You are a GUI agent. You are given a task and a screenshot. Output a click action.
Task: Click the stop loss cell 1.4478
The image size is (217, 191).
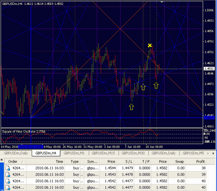pos(127,175)
